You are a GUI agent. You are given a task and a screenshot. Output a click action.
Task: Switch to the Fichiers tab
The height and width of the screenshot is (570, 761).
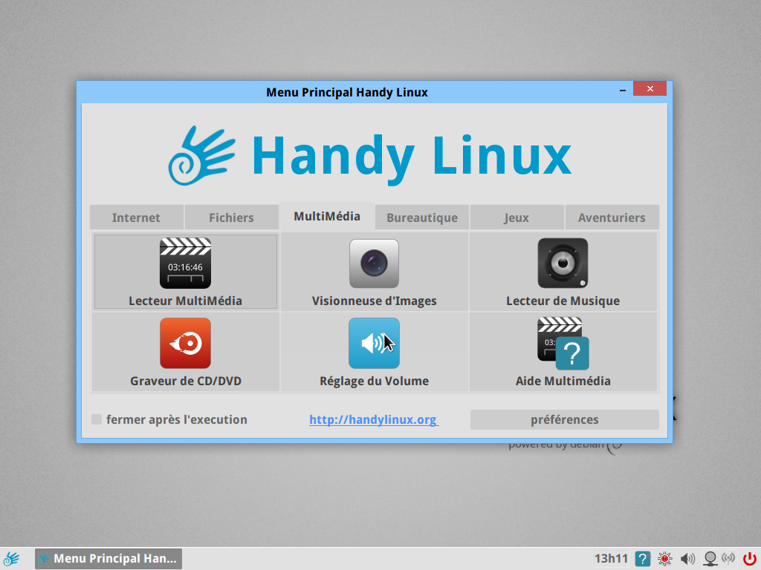click(232, 217)
